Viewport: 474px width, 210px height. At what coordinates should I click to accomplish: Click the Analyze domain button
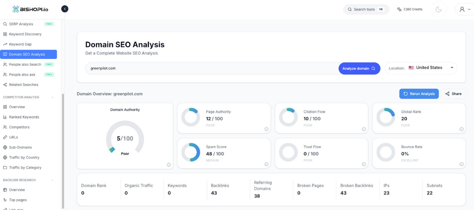[359, 68]
